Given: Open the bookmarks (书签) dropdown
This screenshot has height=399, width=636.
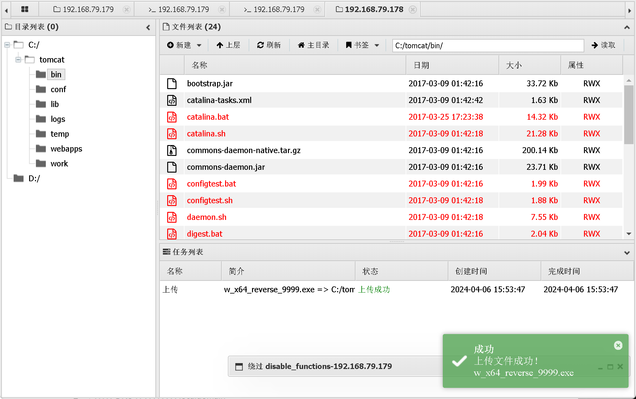Looking at the screenshot, I should point(377,45).
